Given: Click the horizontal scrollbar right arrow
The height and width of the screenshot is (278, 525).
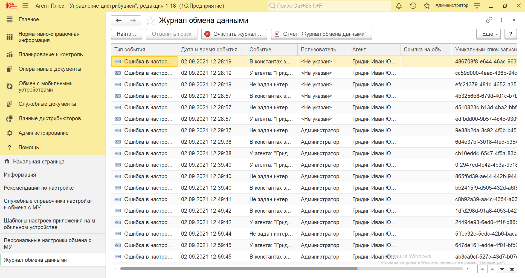Looking at the screenshot, I should [468, 269].
